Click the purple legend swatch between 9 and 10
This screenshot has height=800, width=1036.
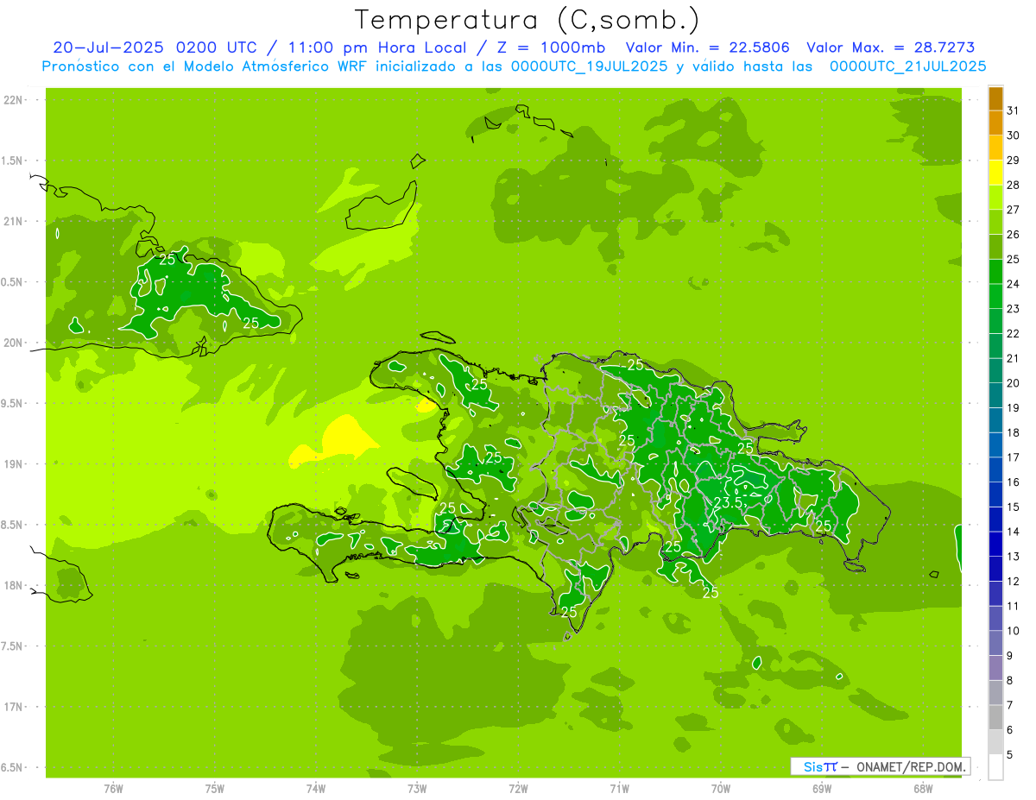pyautogui.click(x=995, y=643)
